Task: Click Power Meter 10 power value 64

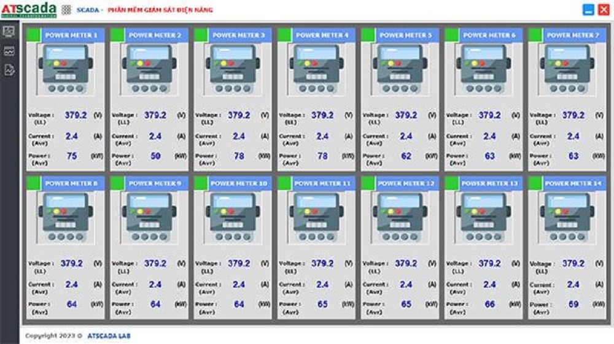Action: click(239, 304)
